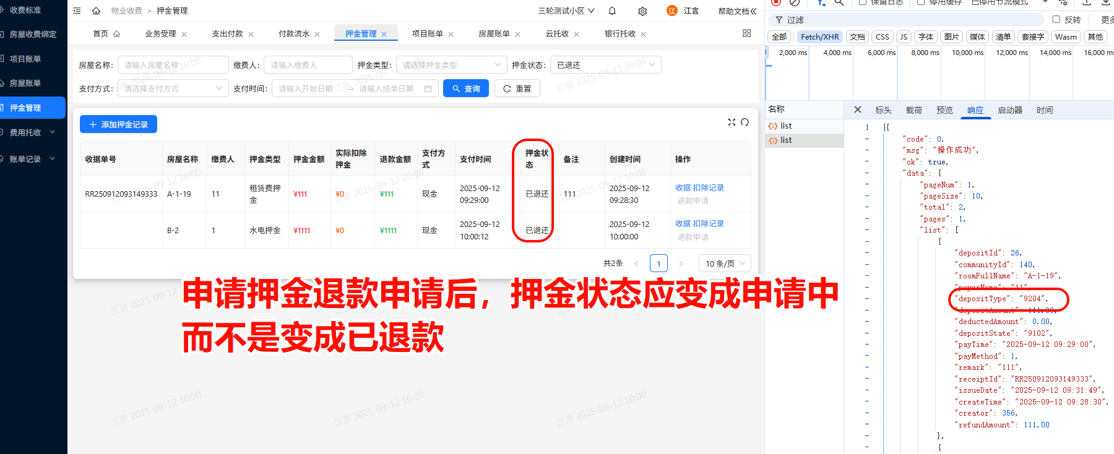This screenshot has width=1114, height=454.
Task: Open the 10 条/页 page size selector
Action: coord(725,263)
